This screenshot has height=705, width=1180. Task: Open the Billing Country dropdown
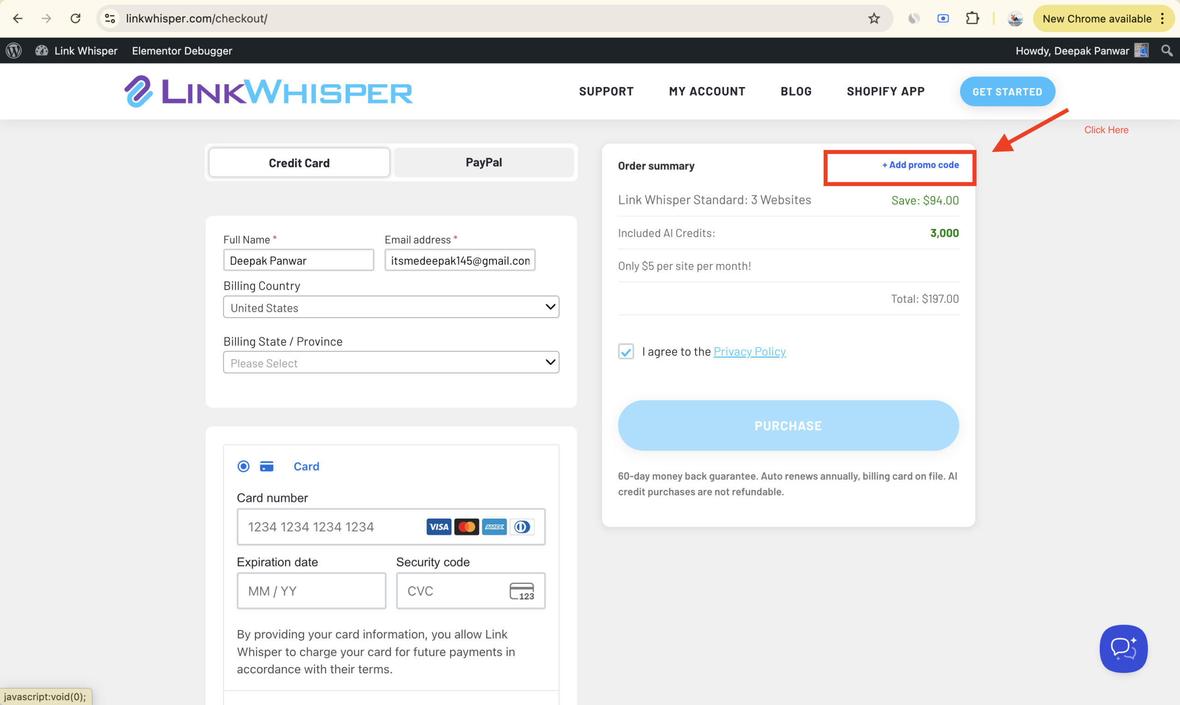(x=391, y=307)
